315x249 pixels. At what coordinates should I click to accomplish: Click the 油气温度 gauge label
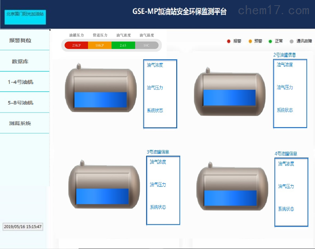pos(147,35)
